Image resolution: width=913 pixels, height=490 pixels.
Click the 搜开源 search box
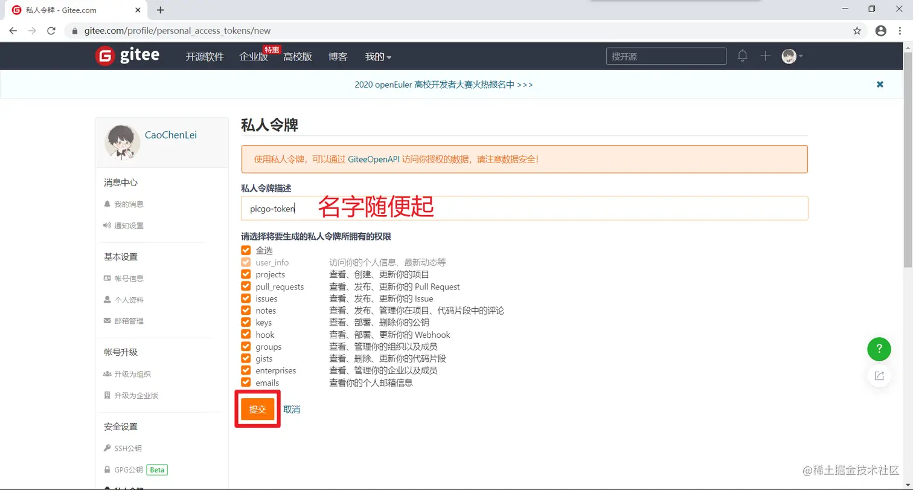[x=666, y=56]
